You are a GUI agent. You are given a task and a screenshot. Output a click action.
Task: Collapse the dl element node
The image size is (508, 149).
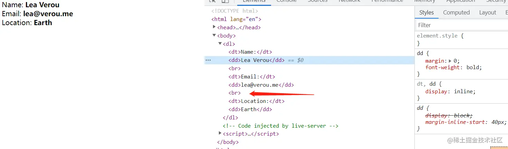tap(220, 44)
